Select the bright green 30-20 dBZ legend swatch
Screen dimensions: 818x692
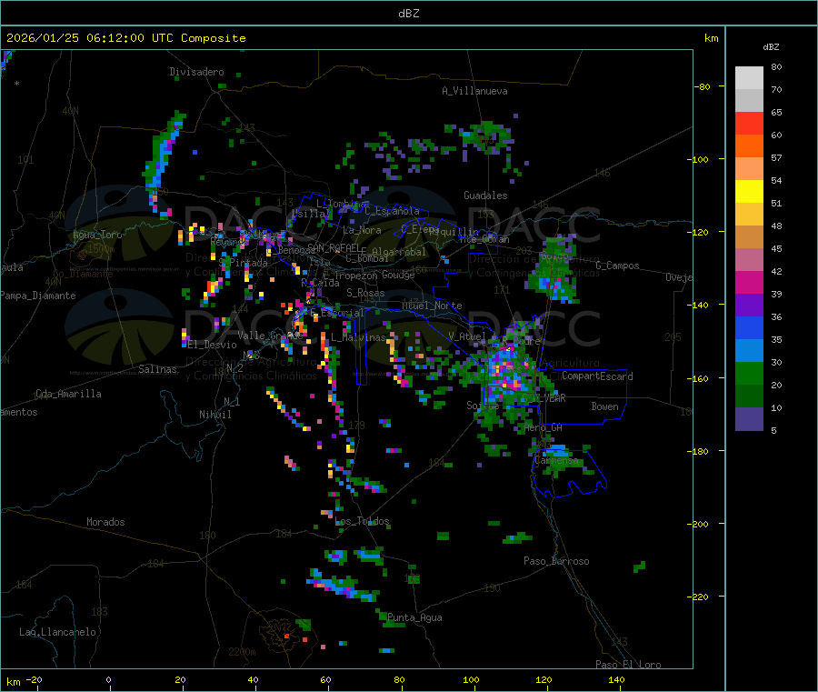[x=749, y=374]
